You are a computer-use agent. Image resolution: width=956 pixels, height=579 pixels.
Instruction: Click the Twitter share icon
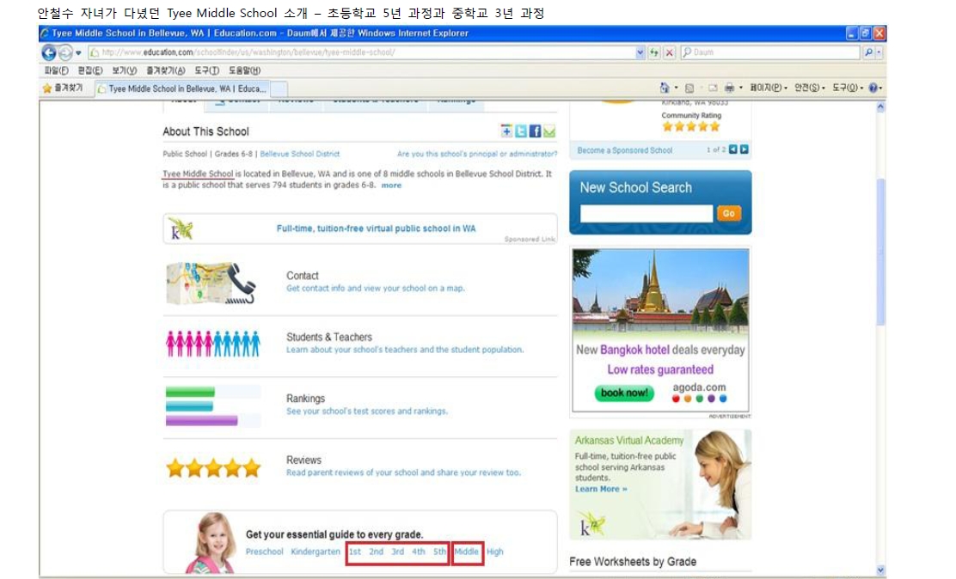[521, 131]
